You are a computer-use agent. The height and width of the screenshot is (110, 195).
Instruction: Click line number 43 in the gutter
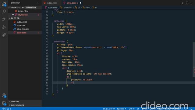pos(47,42)
